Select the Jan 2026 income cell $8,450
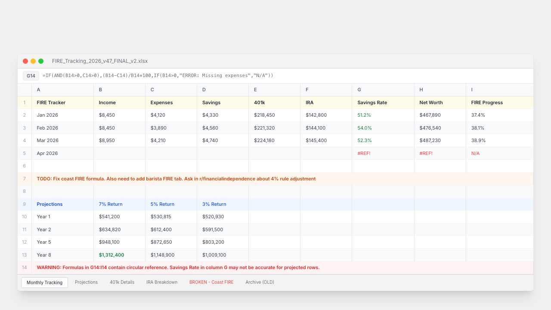Image resolution: width=551 pixels, height=310 pixels. pos(119,115)
